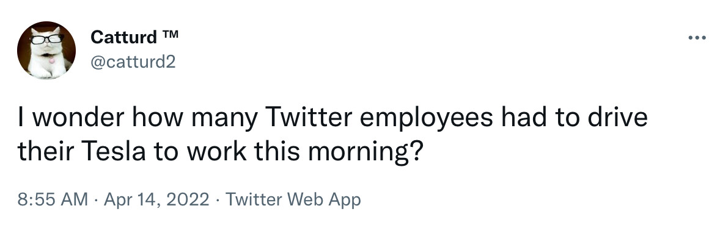Open the @catturd2 handle link
The height and width of the screenshot is (228, 720).
point(133,62)
